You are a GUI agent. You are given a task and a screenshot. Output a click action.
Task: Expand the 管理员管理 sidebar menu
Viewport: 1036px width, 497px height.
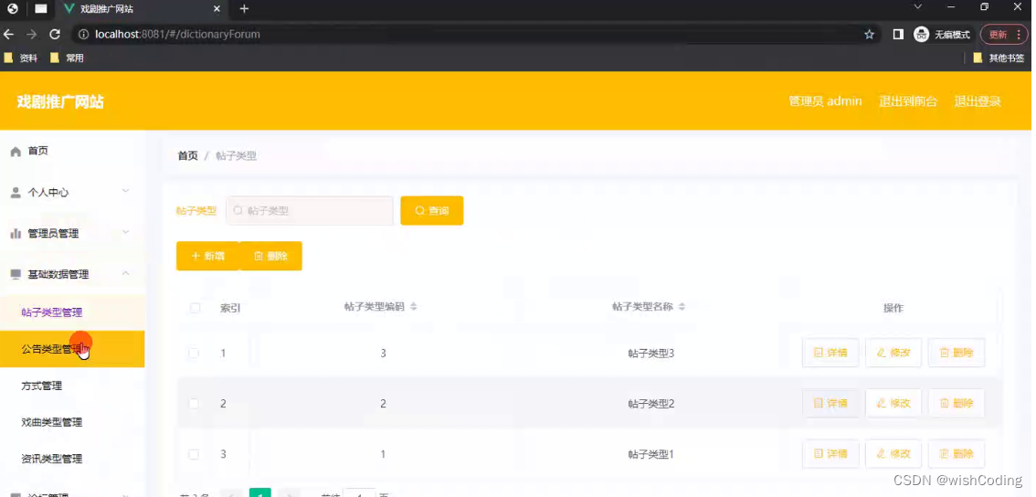tap(72, 233)
